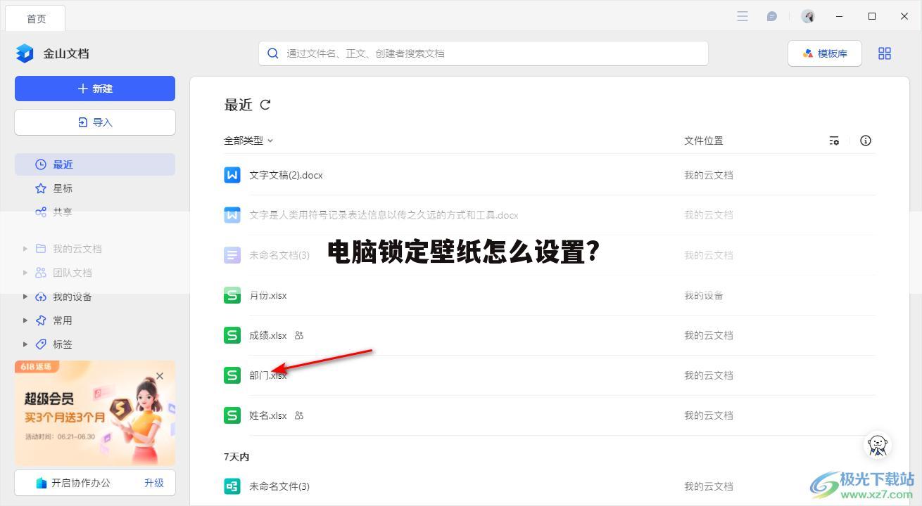This screenshot has height=506, width=922.
Task: Select 我的云文档 folder in sidebar
Action: pyautogui.click(x=77, y=249)
